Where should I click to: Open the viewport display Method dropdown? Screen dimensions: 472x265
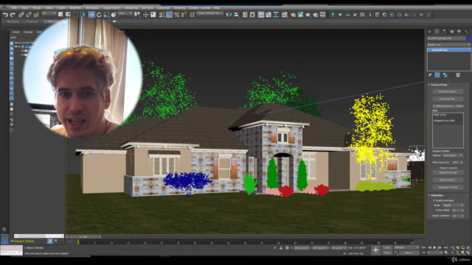click(452, 155)
